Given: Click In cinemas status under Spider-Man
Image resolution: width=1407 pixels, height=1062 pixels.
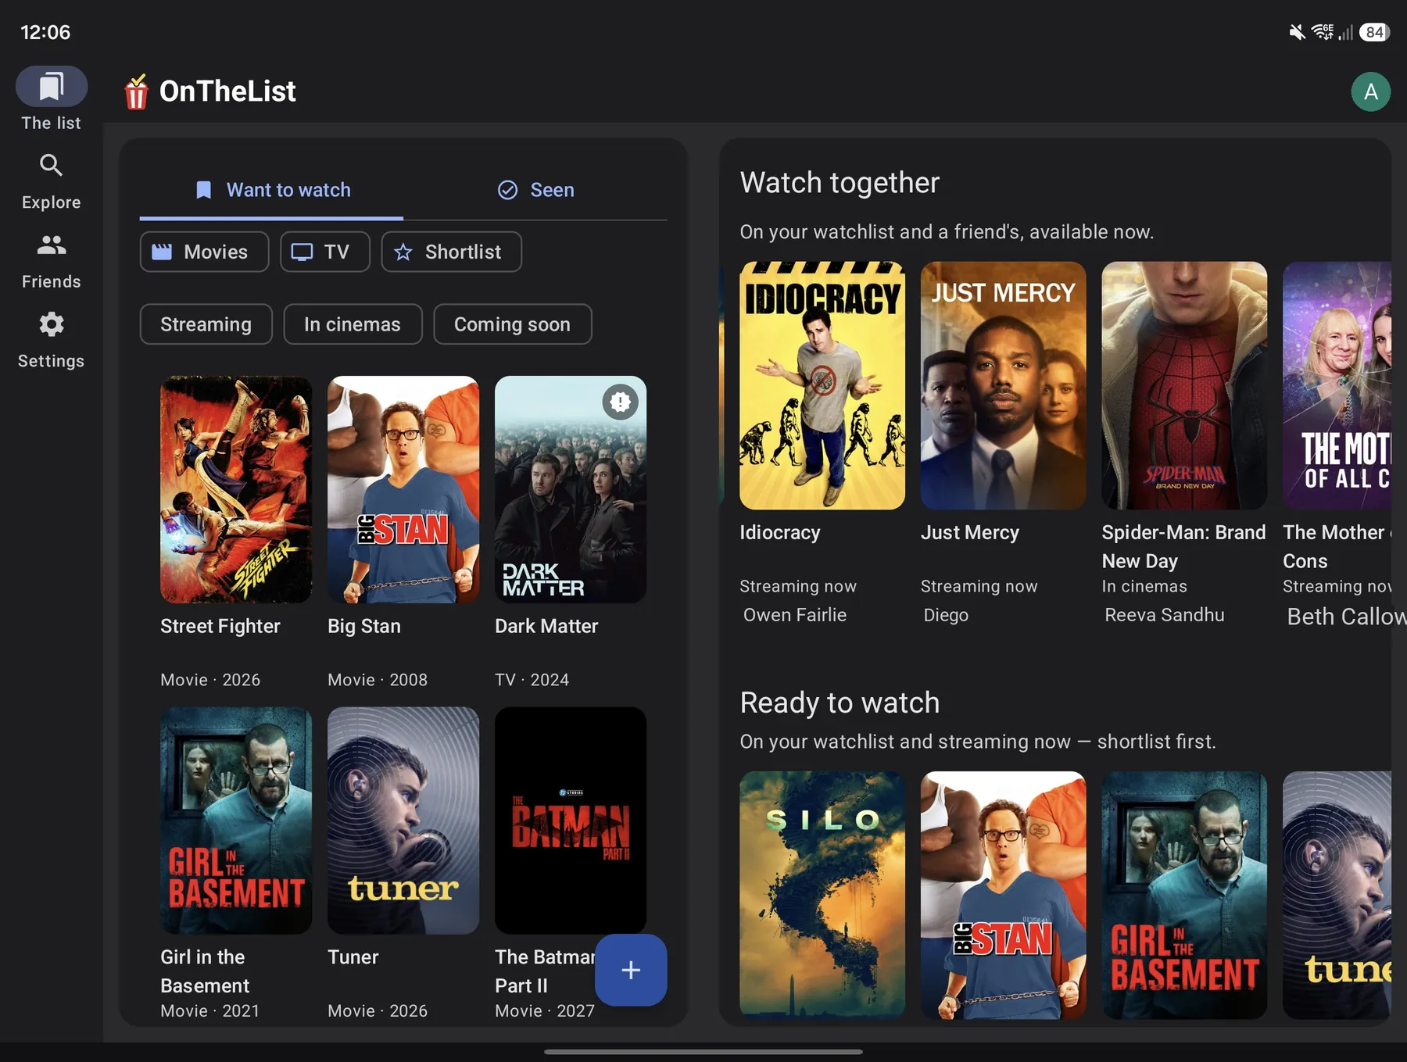Looking at the screenshot, I should pos(1144,586).
